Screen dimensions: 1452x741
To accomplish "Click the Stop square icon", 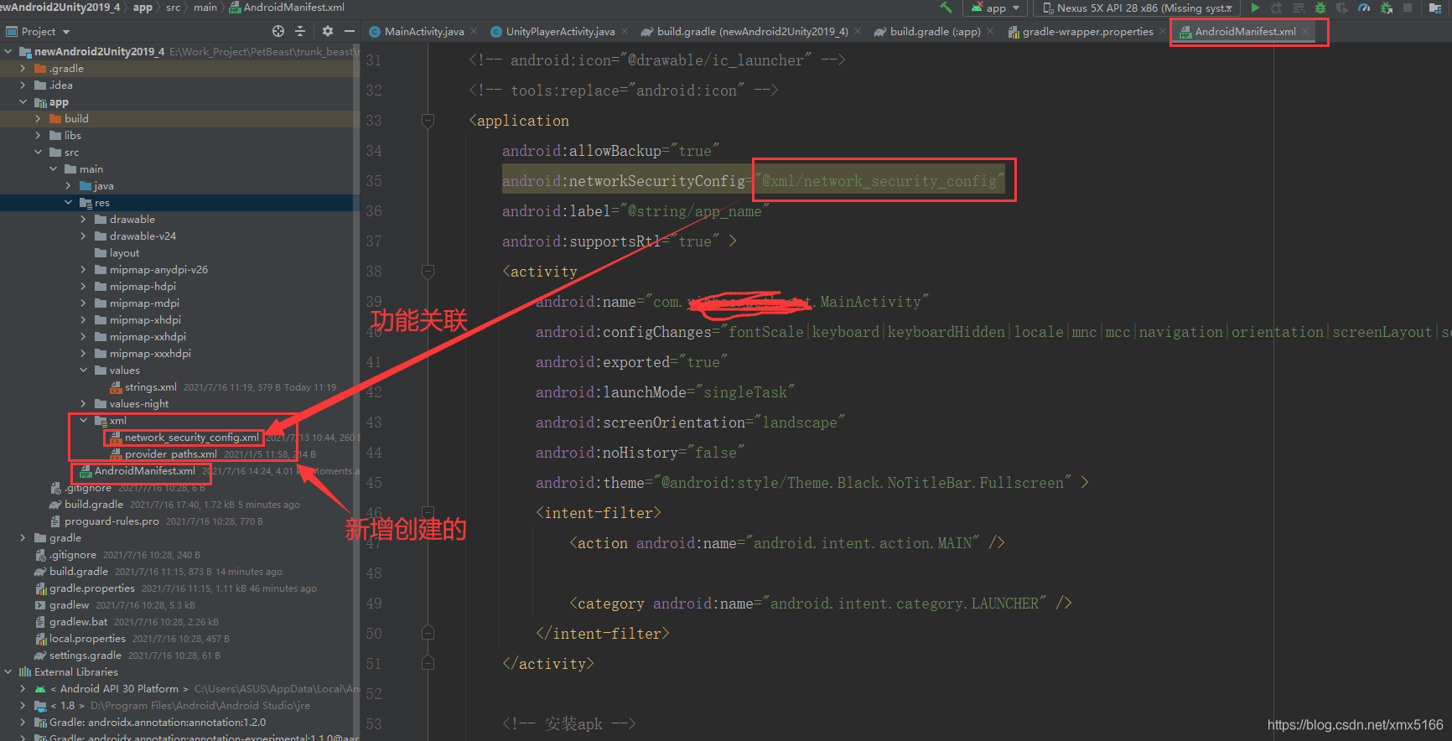I will (1408, 8).
